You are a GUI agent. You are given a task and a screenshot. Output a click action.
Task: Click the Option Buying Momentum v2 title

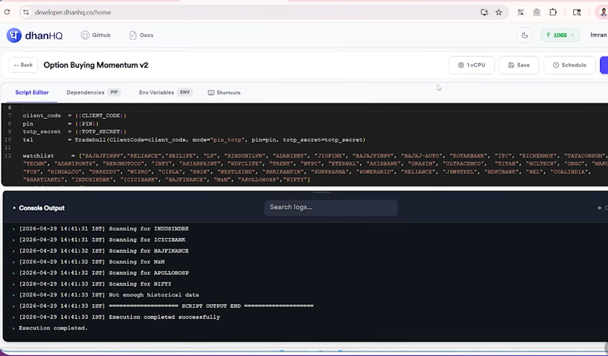[96, 65]
